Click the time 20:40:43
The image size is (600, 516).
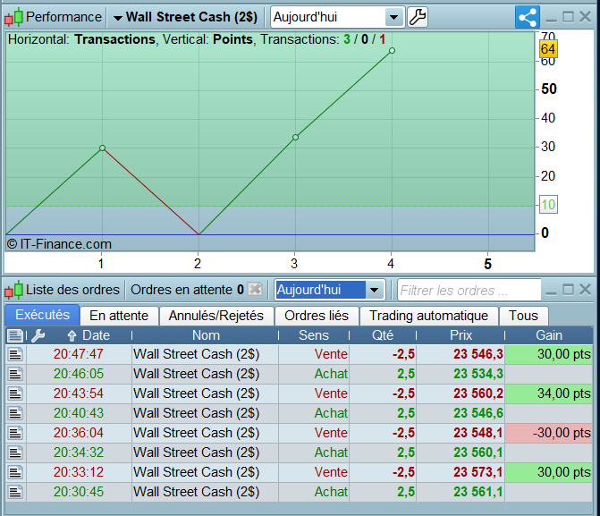coord(79,413)
